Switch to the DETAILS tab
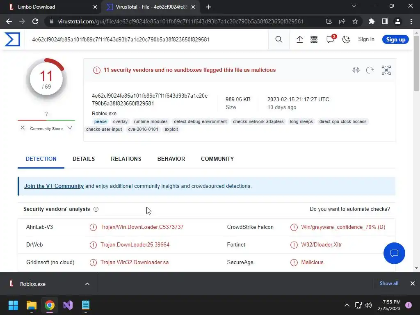 pos(84,159)
